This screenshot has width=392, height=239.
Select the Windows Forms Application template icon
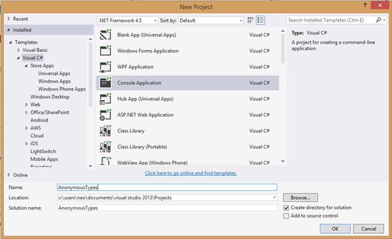[x=106, y=51]
